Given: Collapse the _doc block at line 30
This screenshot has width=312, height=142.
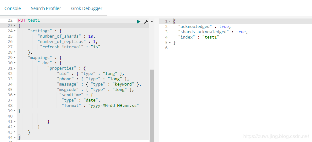Looking at the screenshot, I should tap(15, 63).
